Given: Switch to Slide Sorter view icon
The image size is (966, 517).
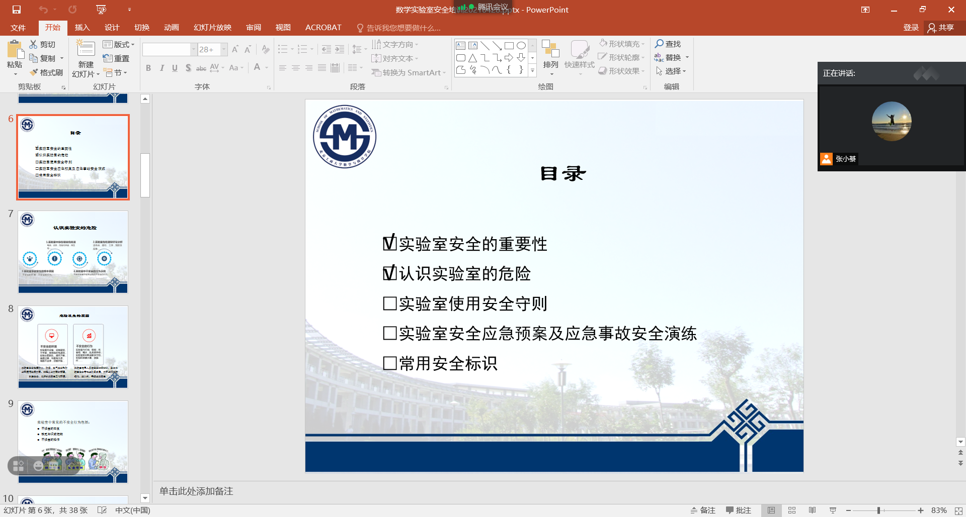Looking at the screenshot, I should pos(792,510).
